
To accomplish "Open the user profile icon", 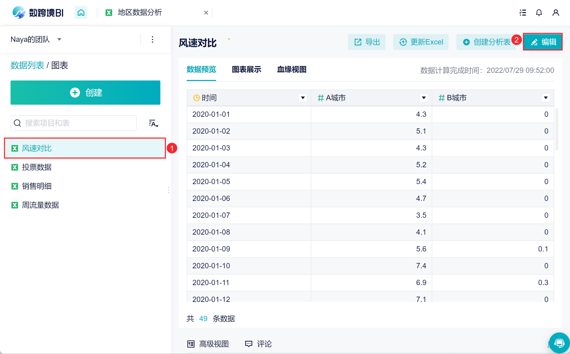I will tap(556, 13).
